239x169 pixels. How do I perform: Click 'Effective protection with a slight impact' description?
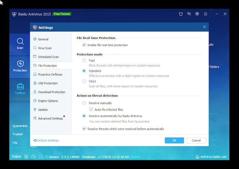129,76
